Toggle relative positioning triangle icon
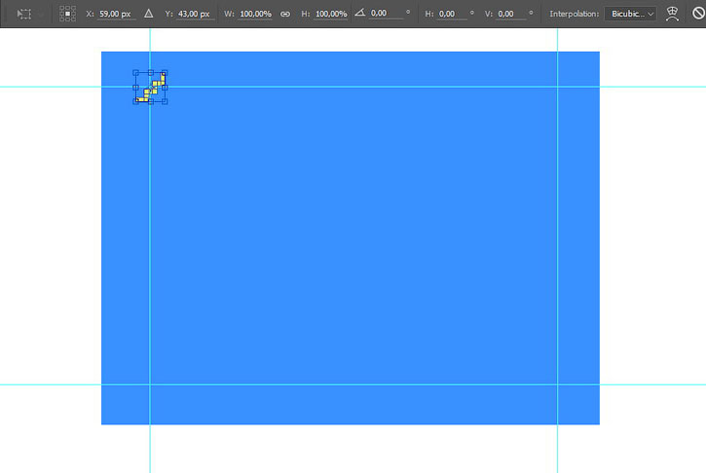The image size is (706, 473). click(149, 14)
